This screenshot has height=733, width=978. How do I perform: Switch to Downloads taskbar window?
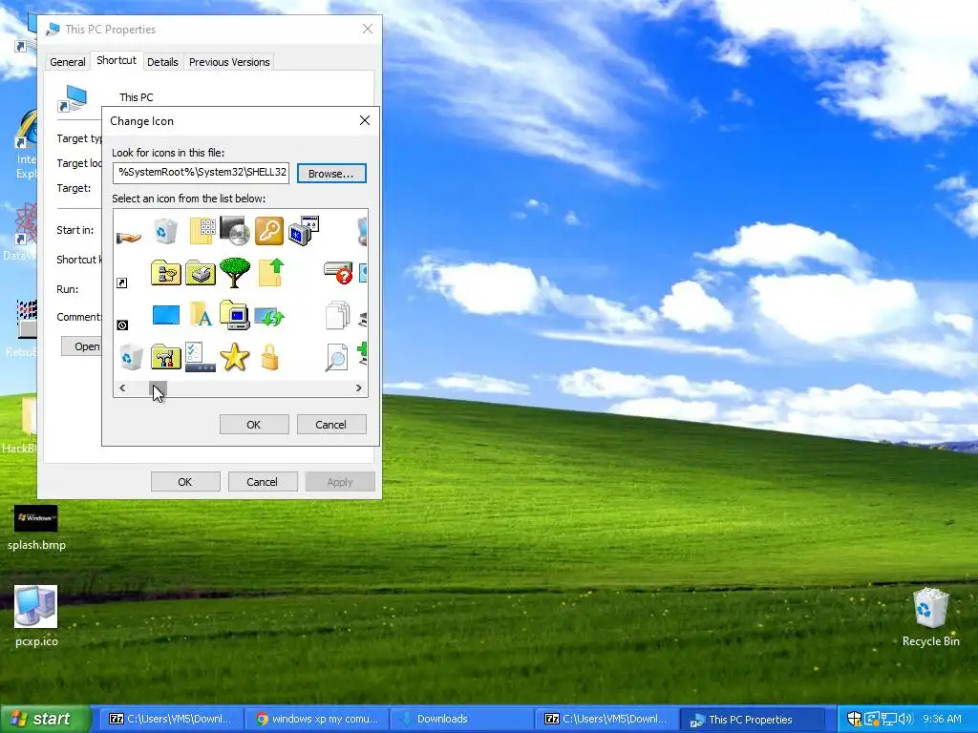[462, 719]
